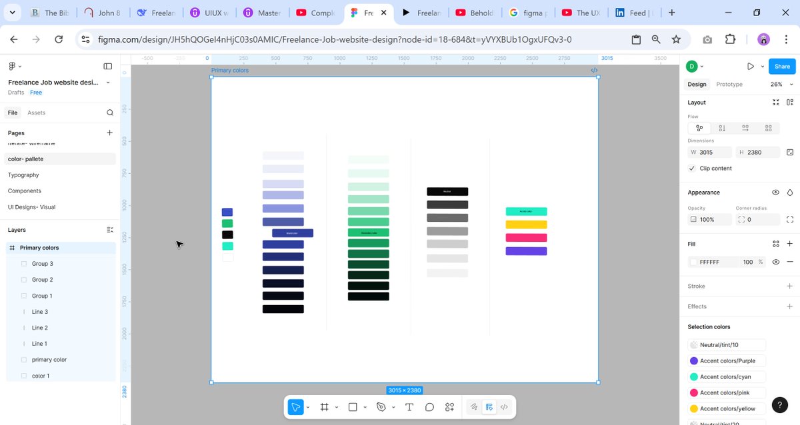Select the Text tool
Viewport: 800px width, 425px height.
click(409, 406)
